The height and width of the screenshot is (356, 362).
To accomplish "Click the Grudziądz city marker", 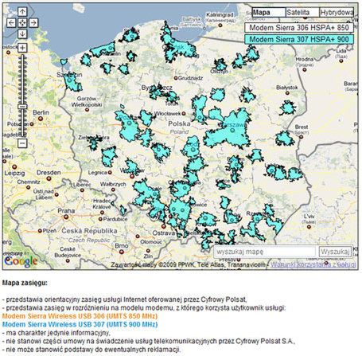I will coord(176,78).
